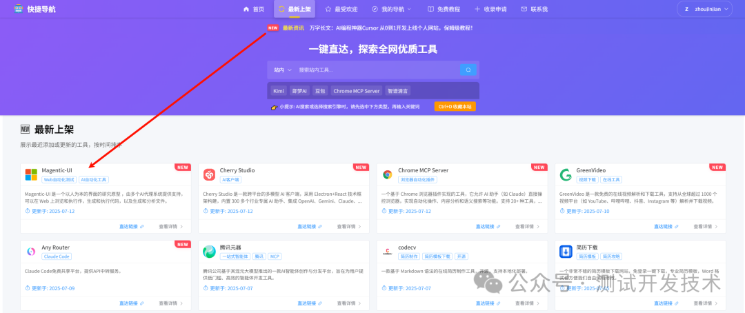The image size is (745, 313).
Task: Click the AI客户端 tag on Cherry Studio
Action: pyautogui.click(x=231, y=180)
